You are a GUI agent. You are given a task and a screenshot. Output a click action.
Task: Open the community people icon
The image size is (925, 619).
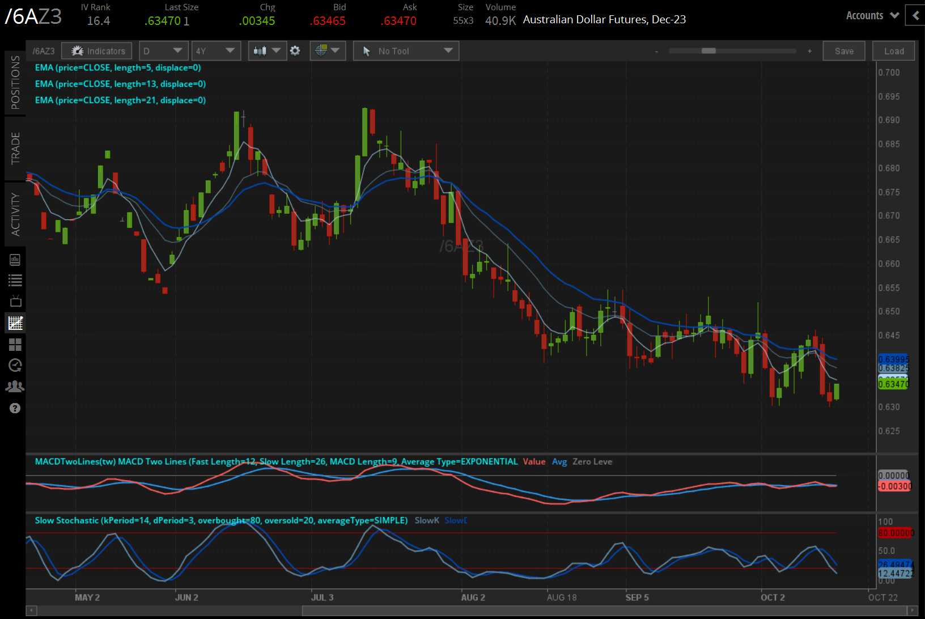(15, 387)
